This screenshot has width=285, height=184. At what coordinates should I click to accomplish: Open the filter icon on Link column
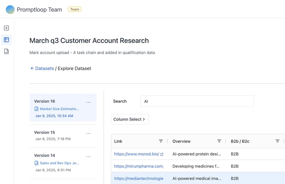click(161, 141)
